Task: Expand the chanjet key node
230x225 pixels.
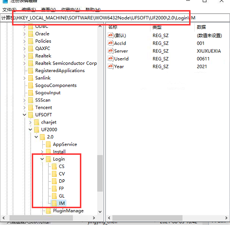Action: click(x=30, y=122)
